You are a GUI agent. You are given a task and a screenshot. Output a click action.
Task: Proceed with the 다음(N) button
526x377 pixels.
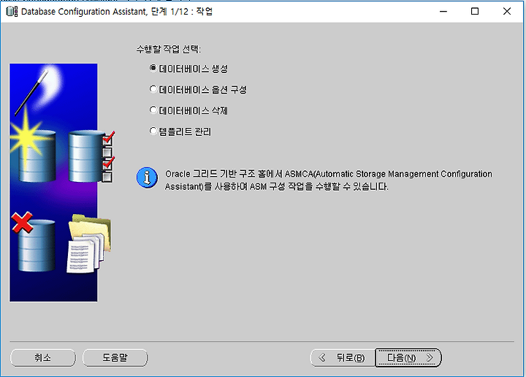408,358
